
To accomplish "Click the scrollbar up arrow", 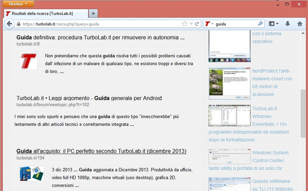I will click(303, 33).
